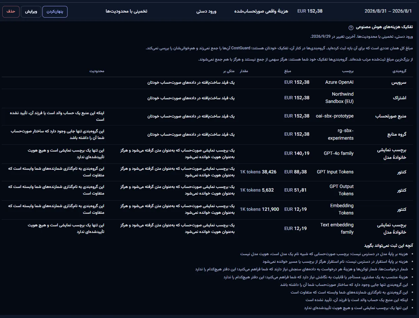Click the EUR 152٫38 amount in Azure OpenAI row
Screen dimensions: 419x318
[x=297, y=82]
